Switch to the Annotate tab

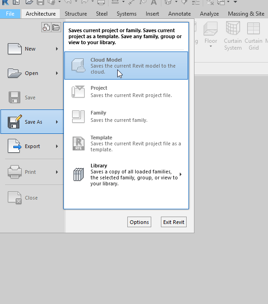pos(179,14)
